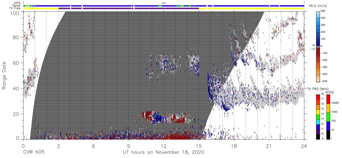
Task: Pick the red top swatch of NOISE legend
Action: pos(328,99)
